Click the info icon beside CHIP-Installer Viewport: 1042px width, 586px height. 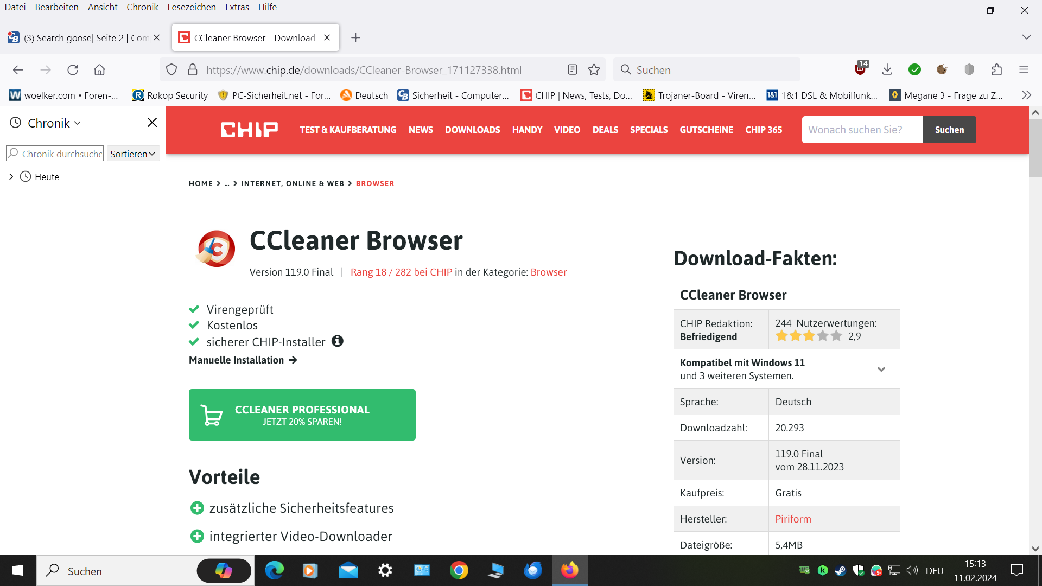[x=338, y=341]
